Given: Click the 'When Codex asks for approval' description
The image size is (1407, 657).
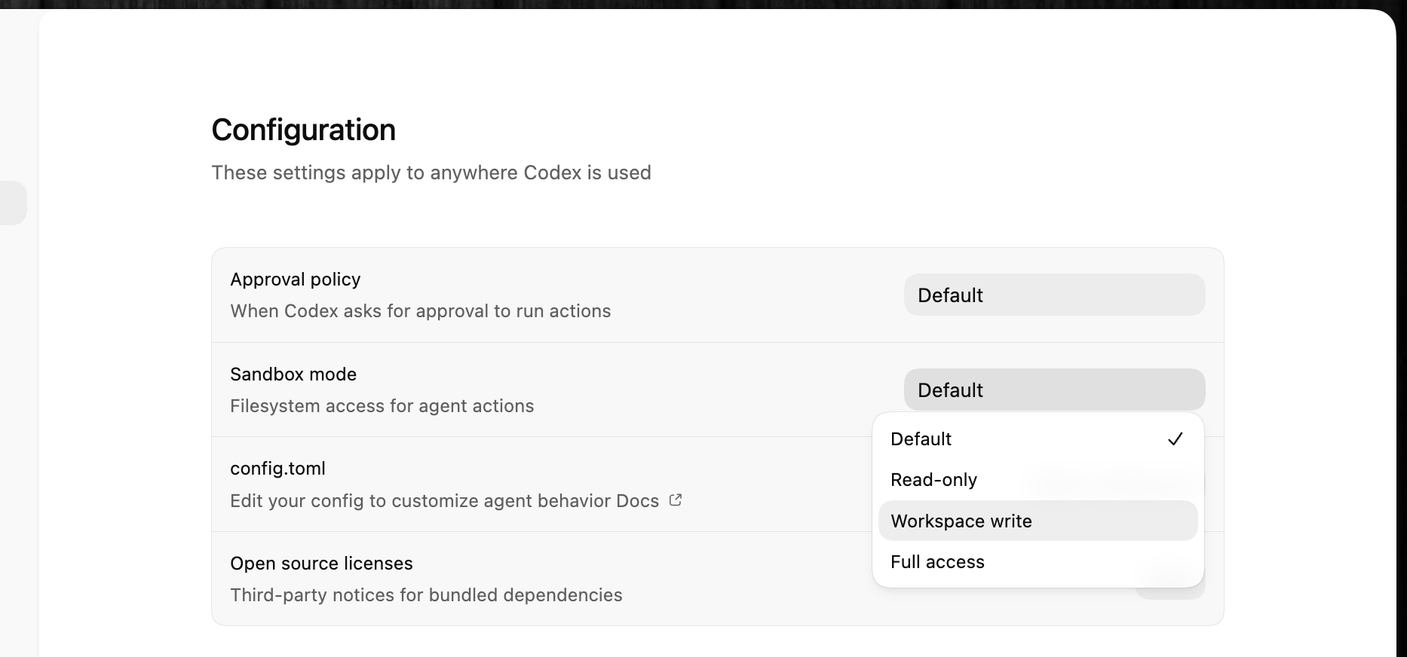Looking at the screenshot, I should coord(420,311).
